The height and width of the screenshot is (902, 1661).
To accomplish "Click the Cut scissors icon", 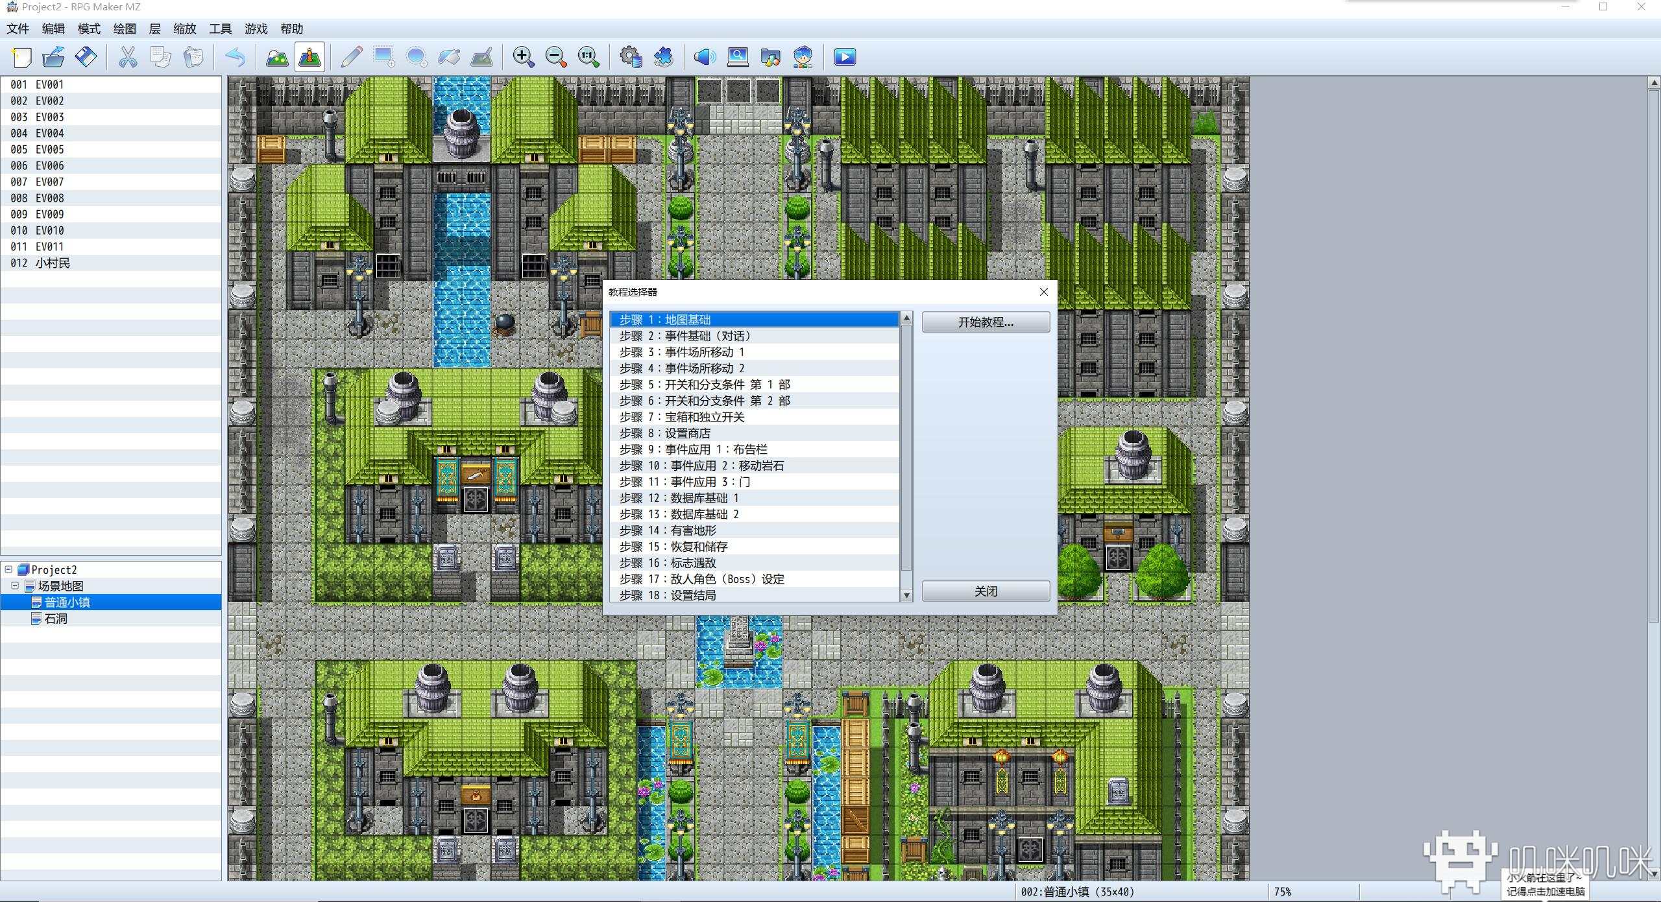I will (x=128, y=57).
